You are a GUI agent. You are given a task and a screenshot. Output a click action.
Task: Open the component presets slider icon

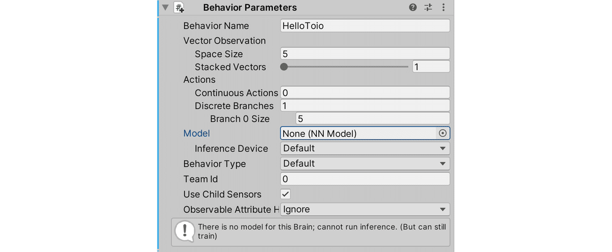click(x=428, y=8)
